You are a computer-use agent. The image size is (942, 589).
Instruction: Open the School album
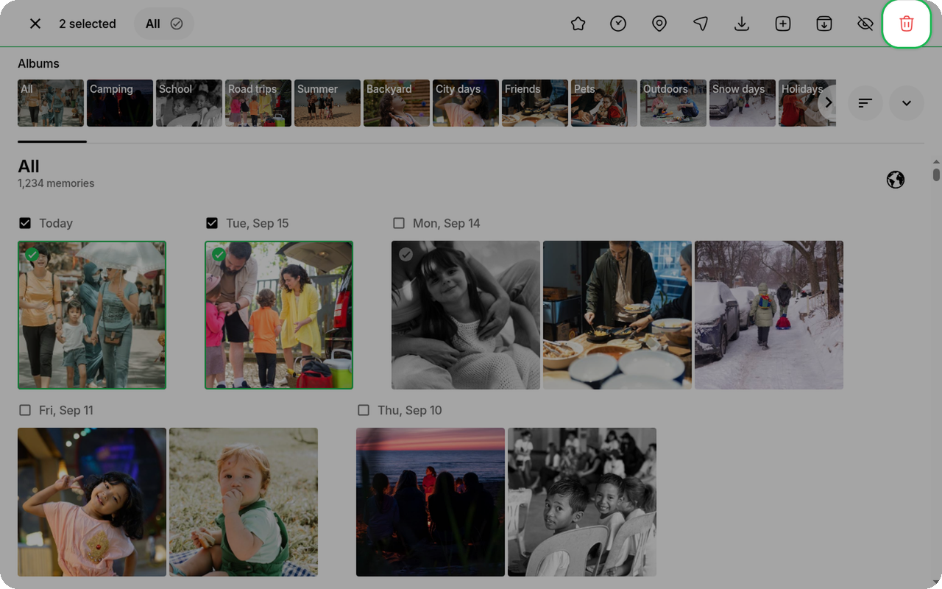tap(189, 103)
